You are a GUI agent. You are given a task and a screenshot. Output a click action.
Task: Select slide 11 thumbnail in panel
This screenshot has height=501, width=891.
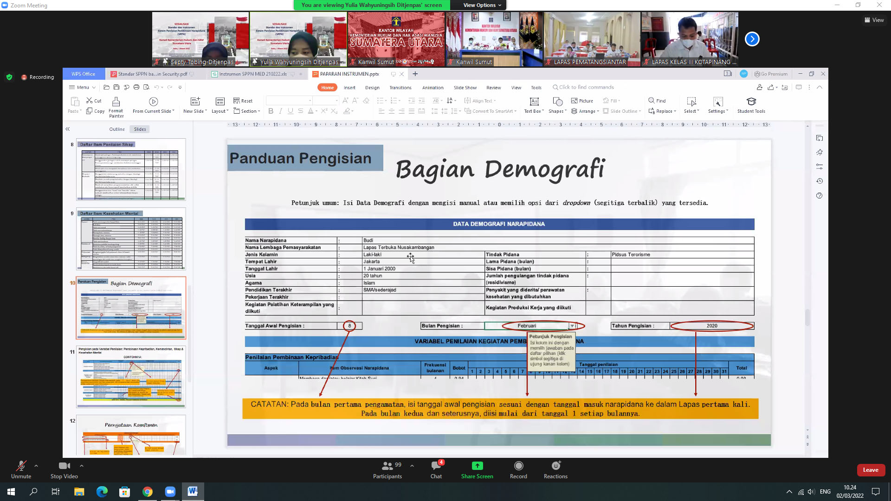[131, 377]
